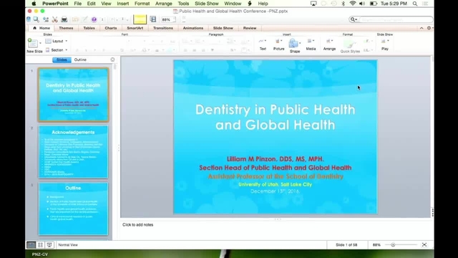Open the Tables ribbon tab
Viewport: 458px width, 258px height.
(89, 28)
